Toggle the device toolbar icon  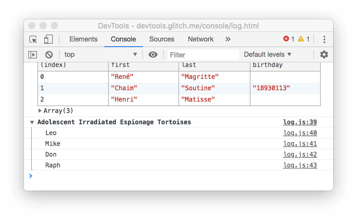pyautogui.click(x=48, y=39)
